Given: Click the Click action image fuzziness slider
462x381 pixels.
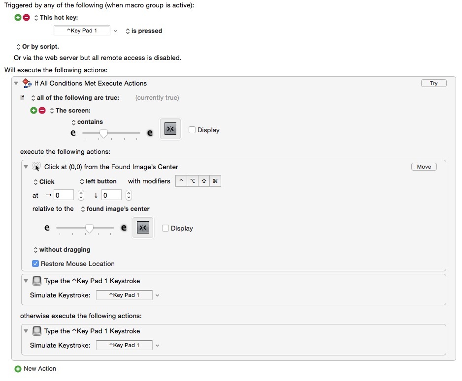Looking at the screenshot, I should [85, 229].
